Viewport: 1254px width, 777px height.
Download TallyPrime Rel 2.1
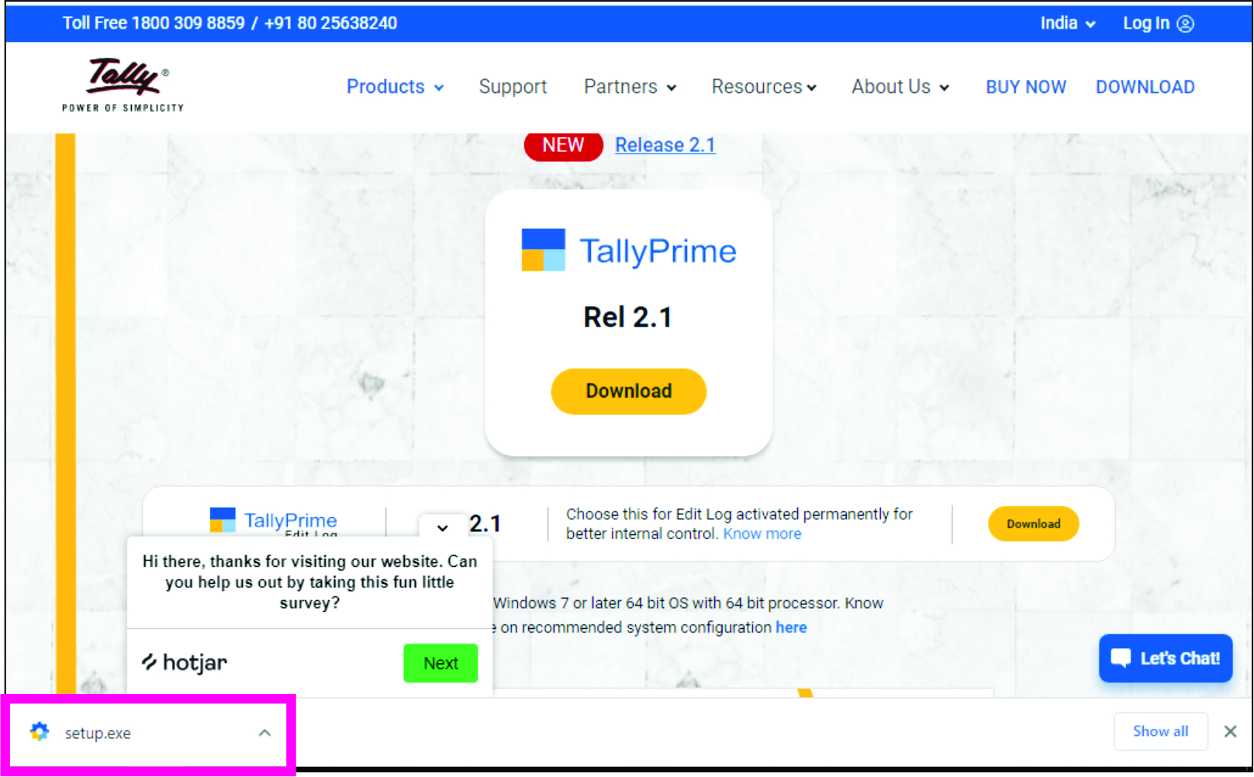628,391
